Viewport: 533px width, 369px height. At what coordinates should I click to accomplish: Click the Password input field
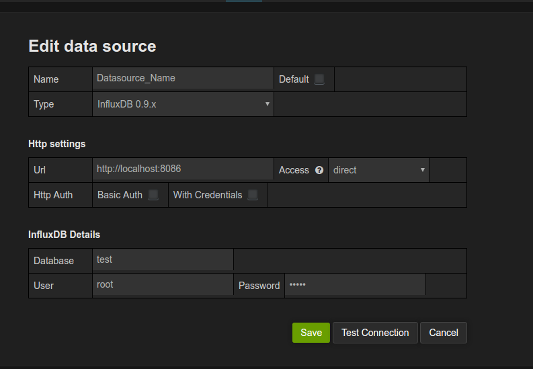click(355, 285)
